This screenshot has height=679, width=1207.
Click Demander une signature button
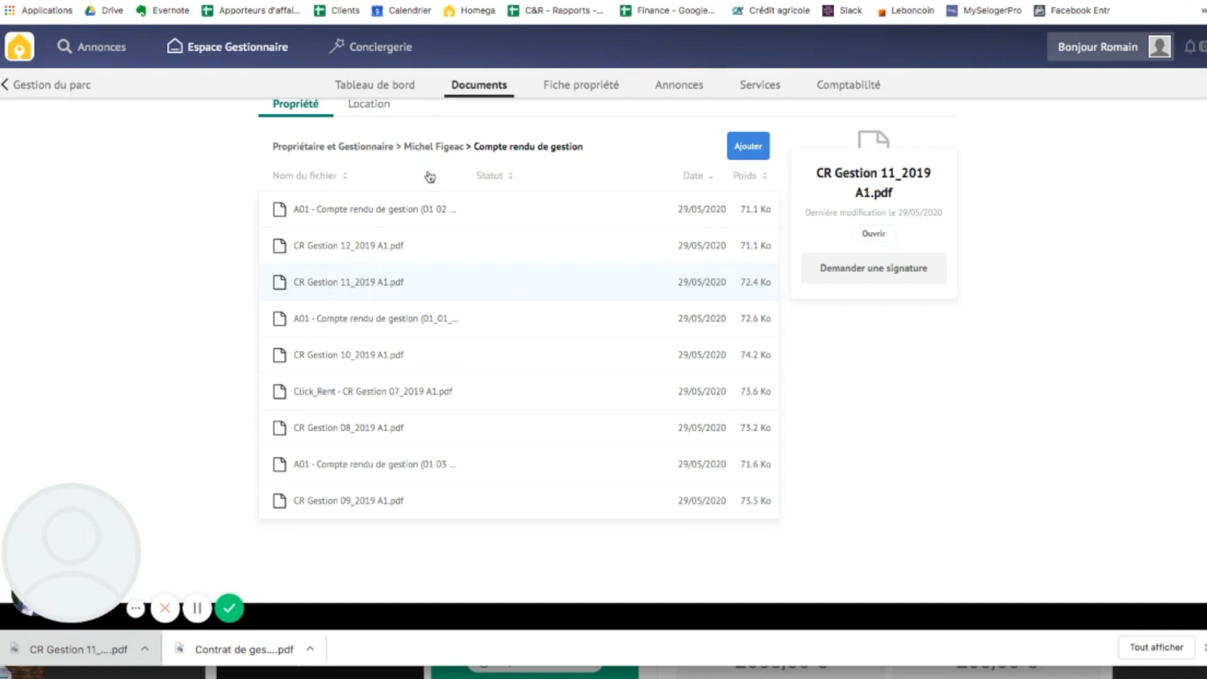pos(873,268)
